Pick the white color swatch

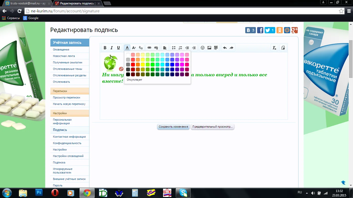coord(128,55)
